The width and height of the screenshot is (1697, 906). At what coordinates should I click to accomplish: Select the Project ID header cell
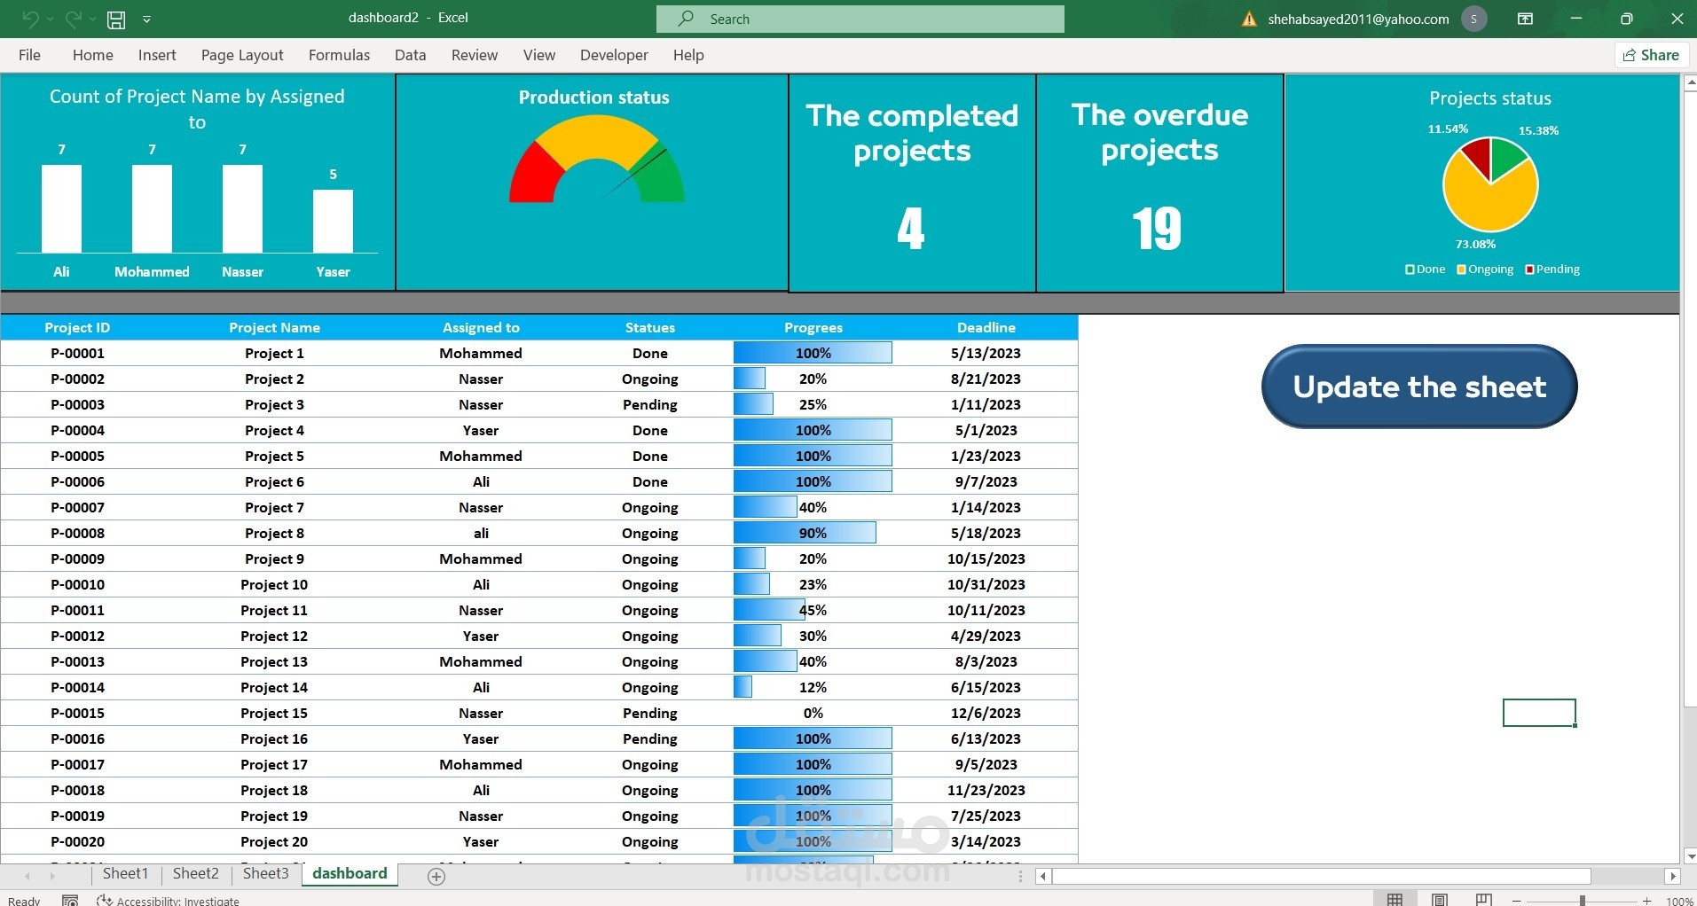click(x=77, y=327)
